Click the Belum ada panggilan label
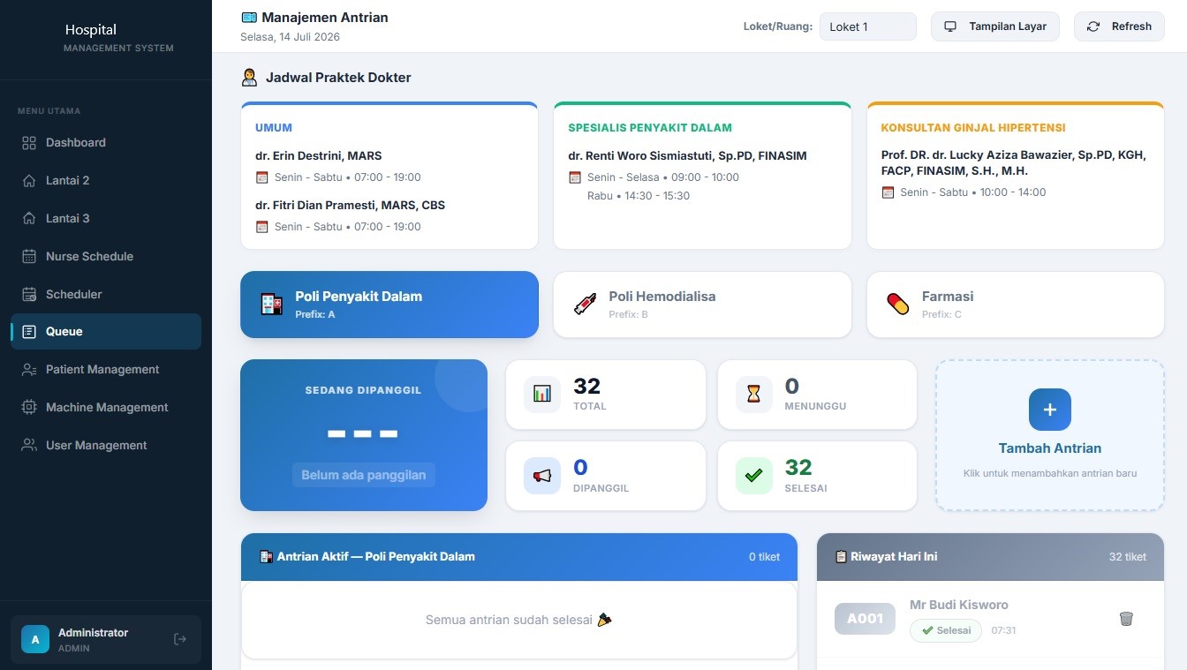 click(x=364, y=475)
